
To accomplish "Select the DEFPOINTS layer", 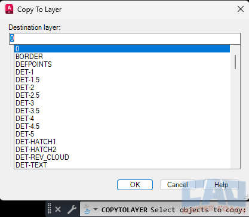I will point(122,64).
